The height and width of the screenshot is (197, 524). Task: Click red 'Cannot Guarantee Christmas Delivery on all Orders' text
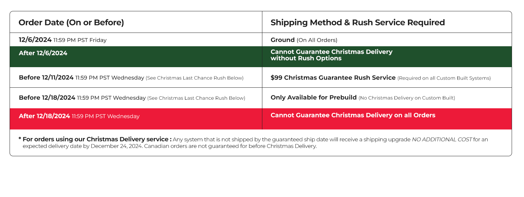pyautogui.click(x=353, y=115)
